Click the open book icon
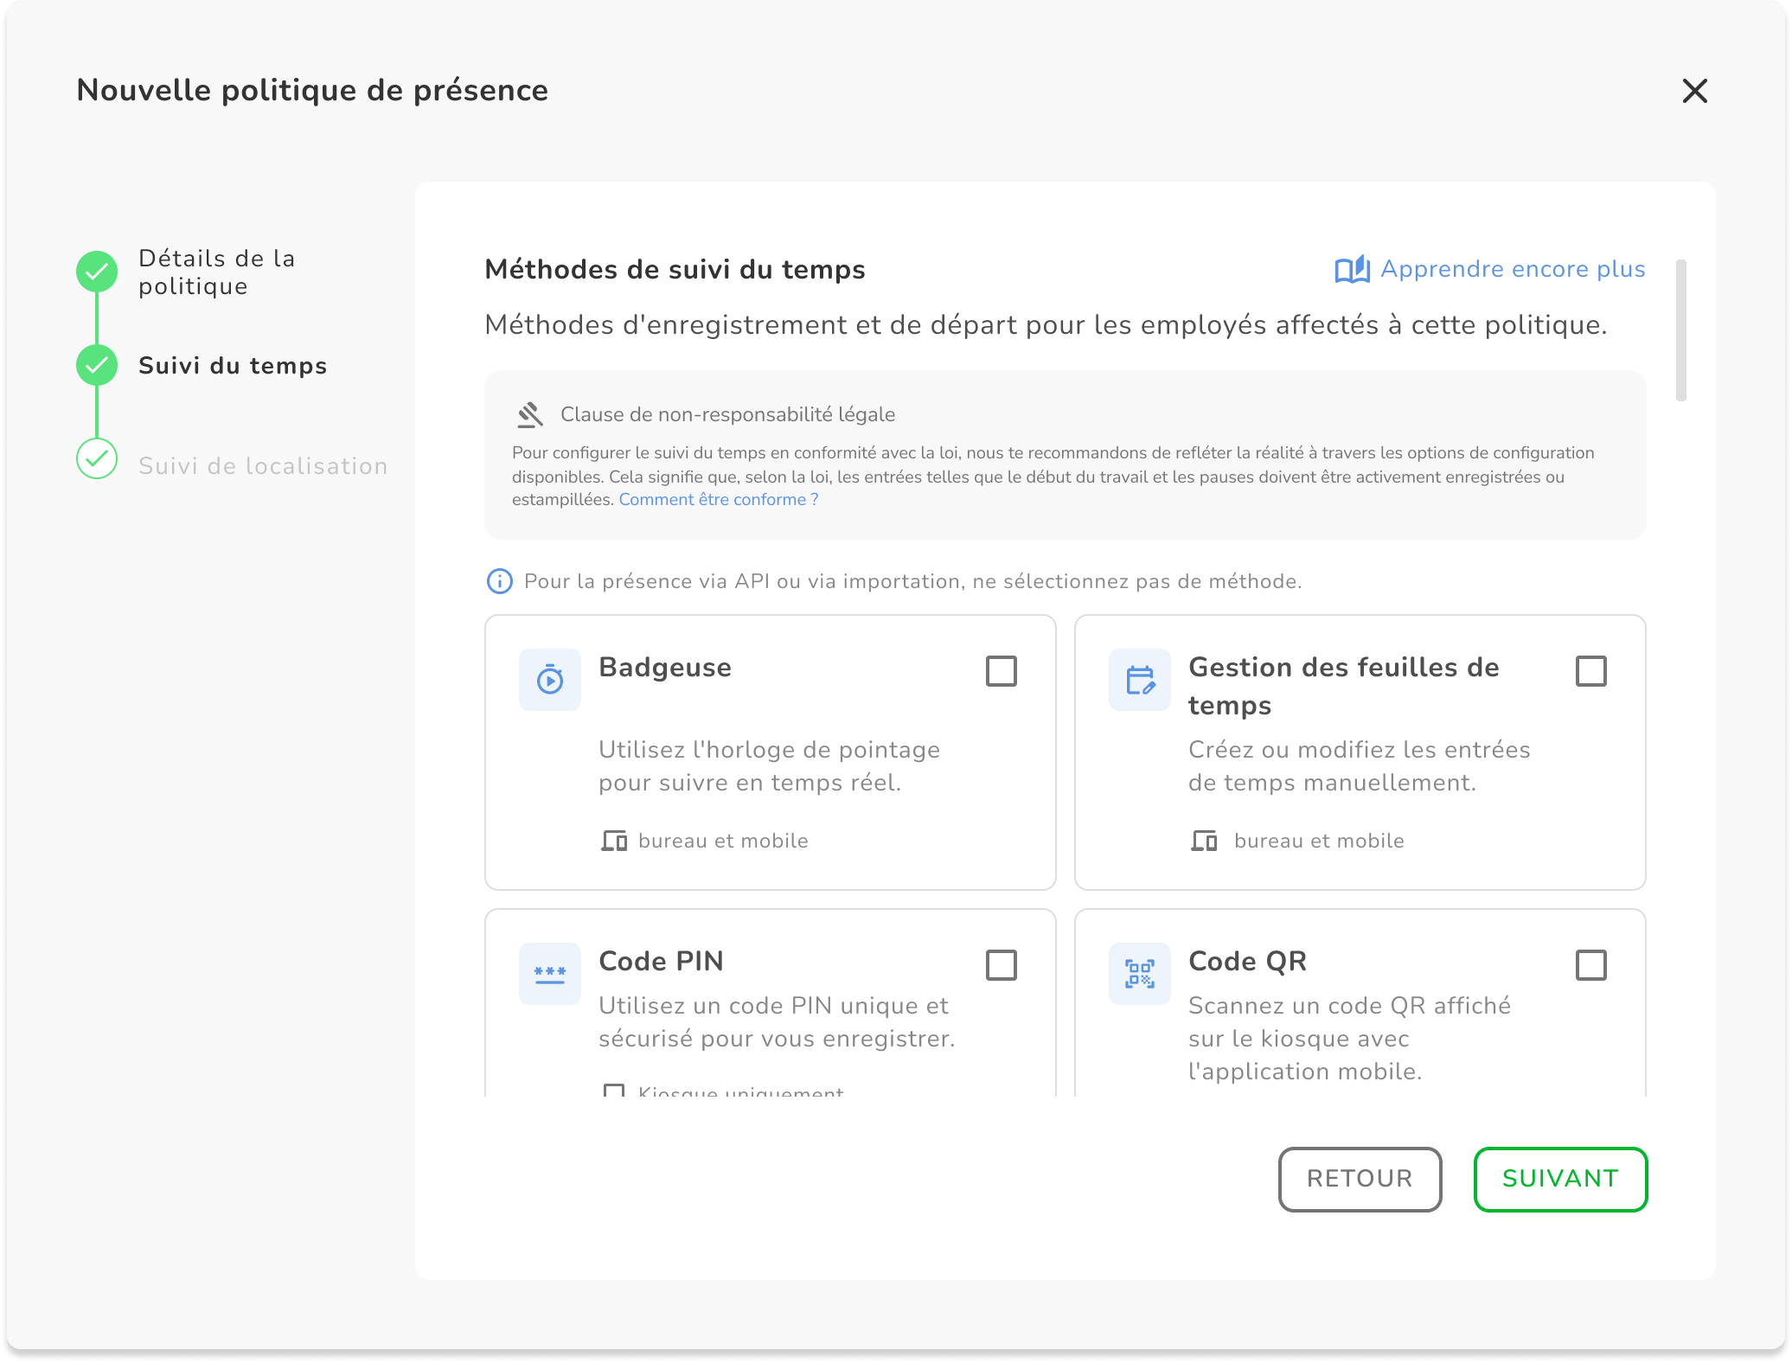The height and width of the screenshot is (1363, 1792). click(1352, 270)
